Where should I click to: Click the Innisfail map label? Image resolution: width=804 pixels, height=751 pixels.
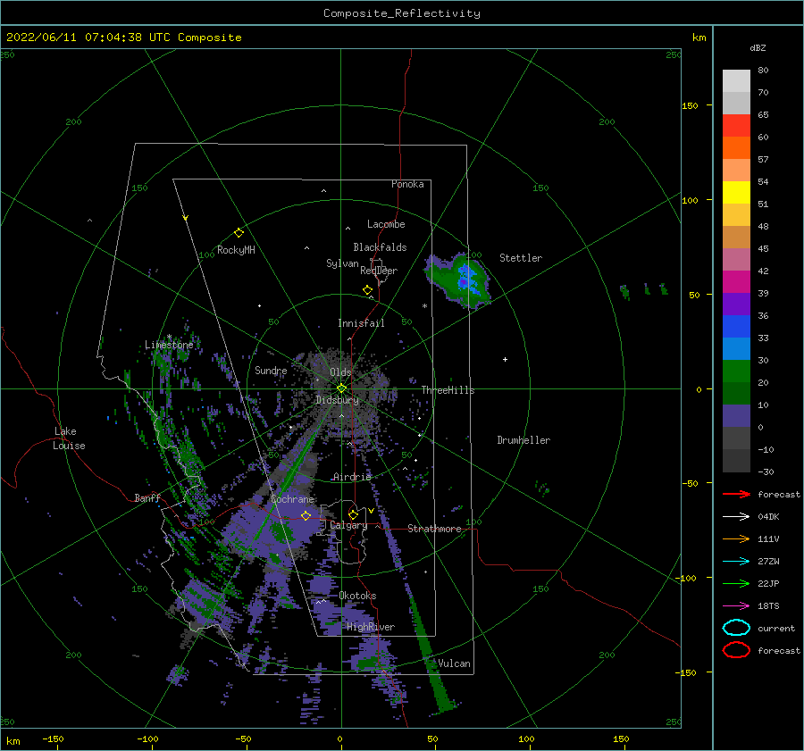coord(361,323)
